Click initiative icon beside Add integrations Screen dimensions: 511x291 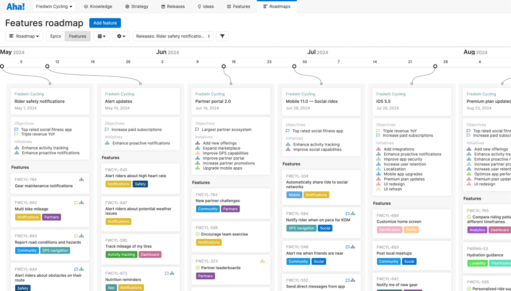tap(378, 149)
